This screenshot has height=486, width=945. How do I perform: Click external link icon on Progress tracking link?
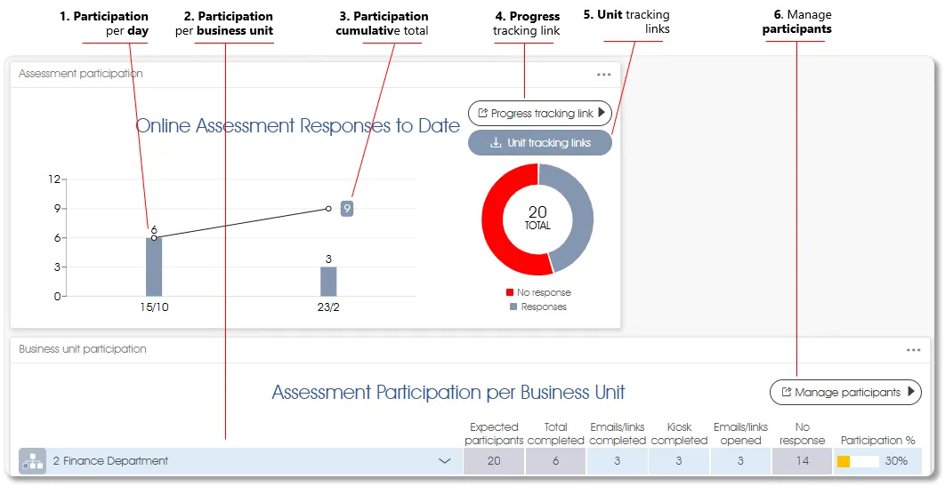click(x=482, y=114)
